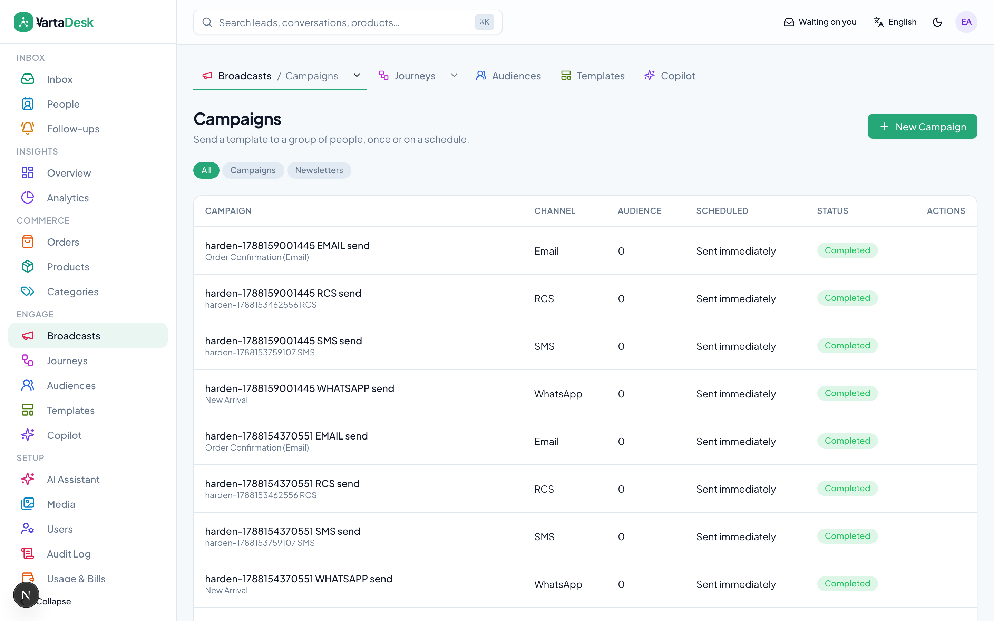Open Products in the sidebar
This screenshot has width=994, height=621.
(88, 267)
